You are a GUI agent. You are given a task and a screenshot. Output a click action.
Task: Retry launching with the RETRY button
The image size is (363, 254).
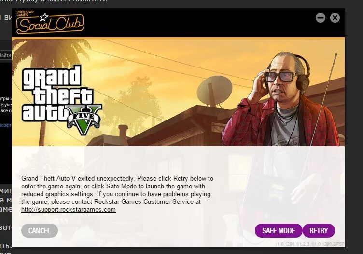(319, 231)
